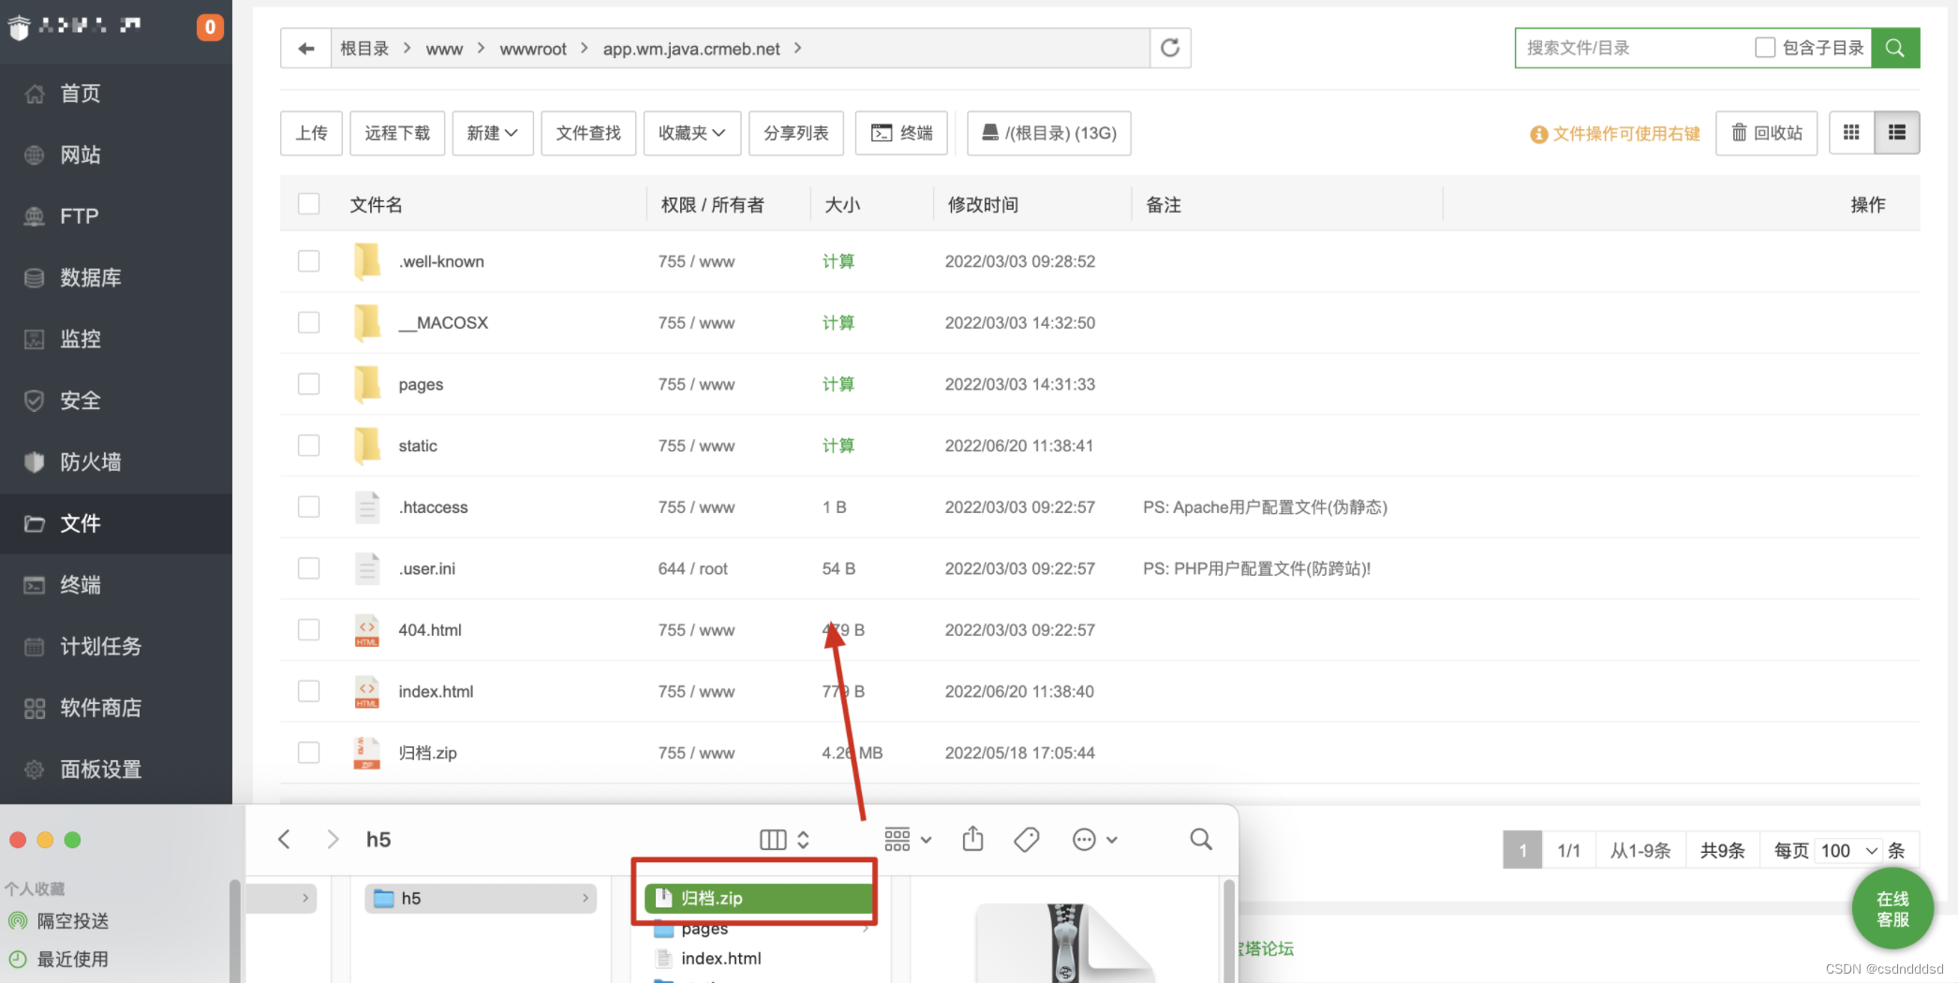Enable the 包含子目录 checkbox
This screenshot has height=983, width=1958.
(x=1765, y=48)
